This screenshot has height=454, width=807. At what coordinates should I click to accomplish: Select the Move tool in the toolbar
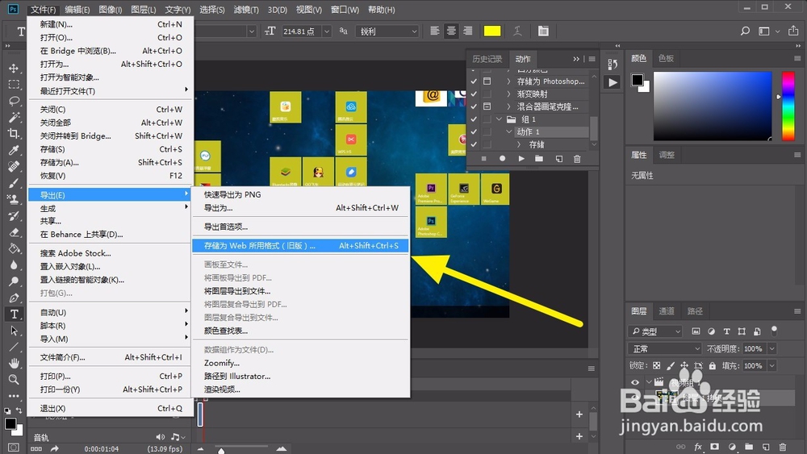14,68
